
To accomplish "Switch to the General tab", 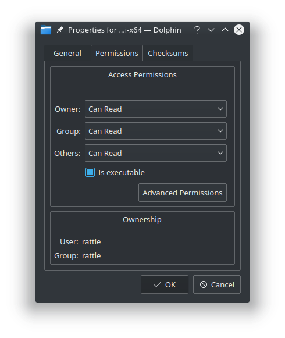I will (x=67, y=53).
